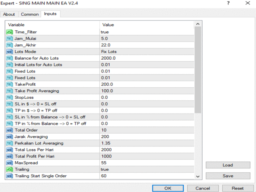
Task: Click the Take Profit Averaging icon
Action: pos(10,91)
